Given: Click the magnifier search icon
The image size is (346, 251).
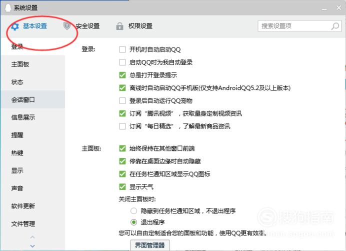Looking at the screenshot, I should [x=335, y=26].
